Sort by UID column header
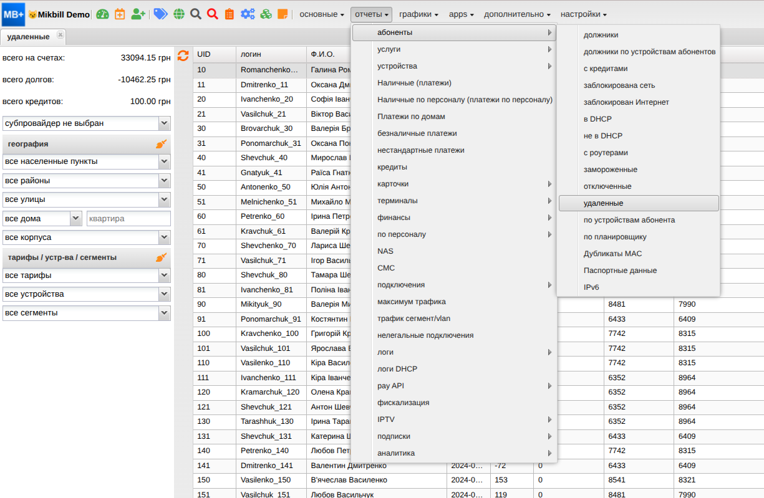 coord(215,54)
